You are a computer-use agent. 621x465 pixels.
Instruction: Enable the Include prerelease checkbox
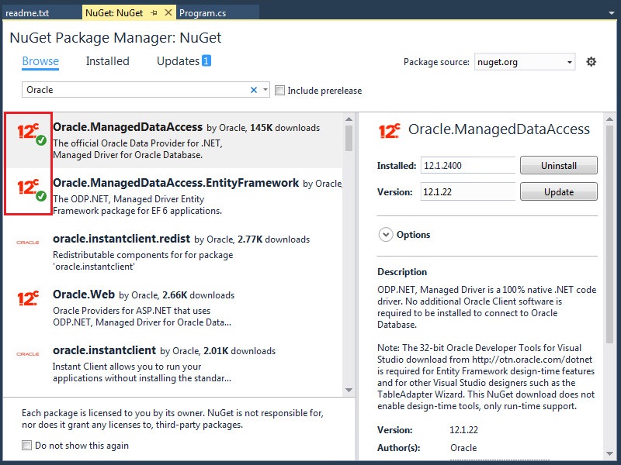point(279,91)
